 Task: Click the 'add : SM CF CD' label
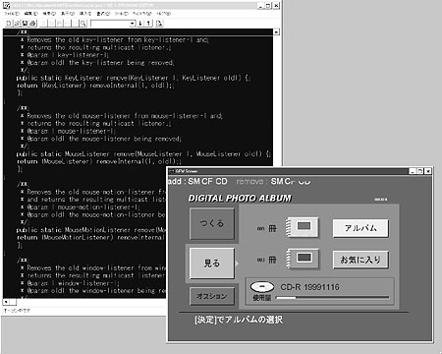tap(197, 181)
